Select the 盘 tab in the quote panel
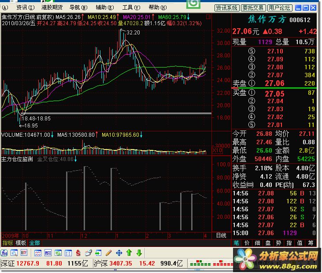The height and width of the screenshot is (273, 322). pyautogui.click(x=268, y=243)
